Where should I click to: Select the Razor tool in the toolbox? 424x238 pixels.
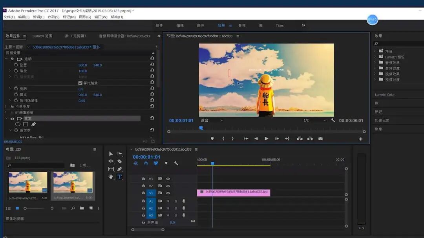(119, 161)
